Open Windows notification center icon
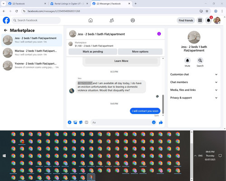 (220, 156)
